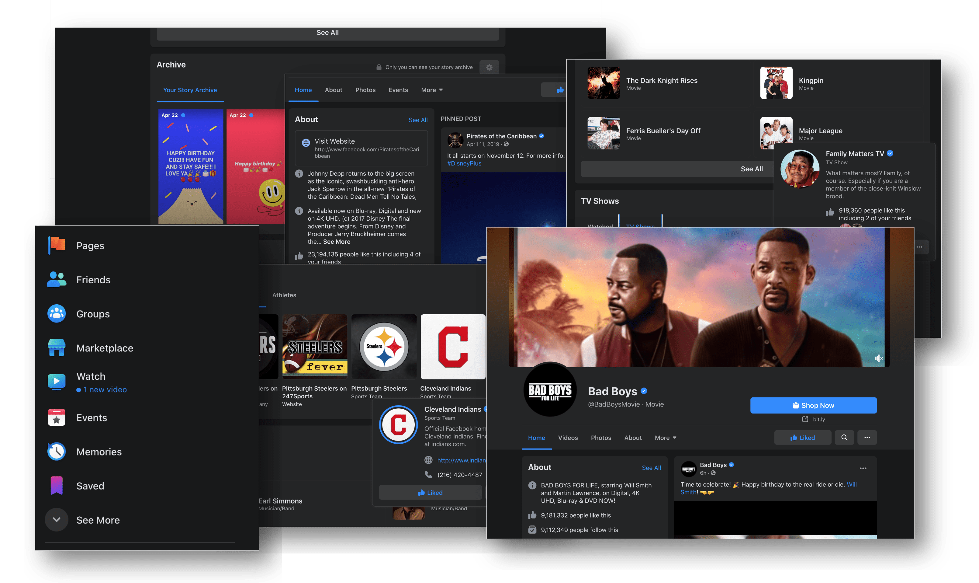The height and width of the screenshot is (583, 979).
Task: Click Shop Now button on Bad Boys
Action: point(813,405)
